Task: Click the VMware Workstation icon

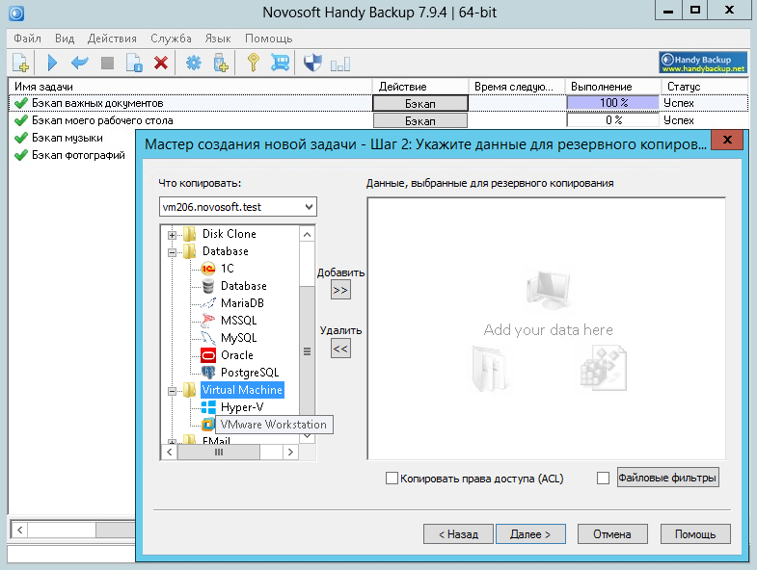Action: (x=207, y=425)
